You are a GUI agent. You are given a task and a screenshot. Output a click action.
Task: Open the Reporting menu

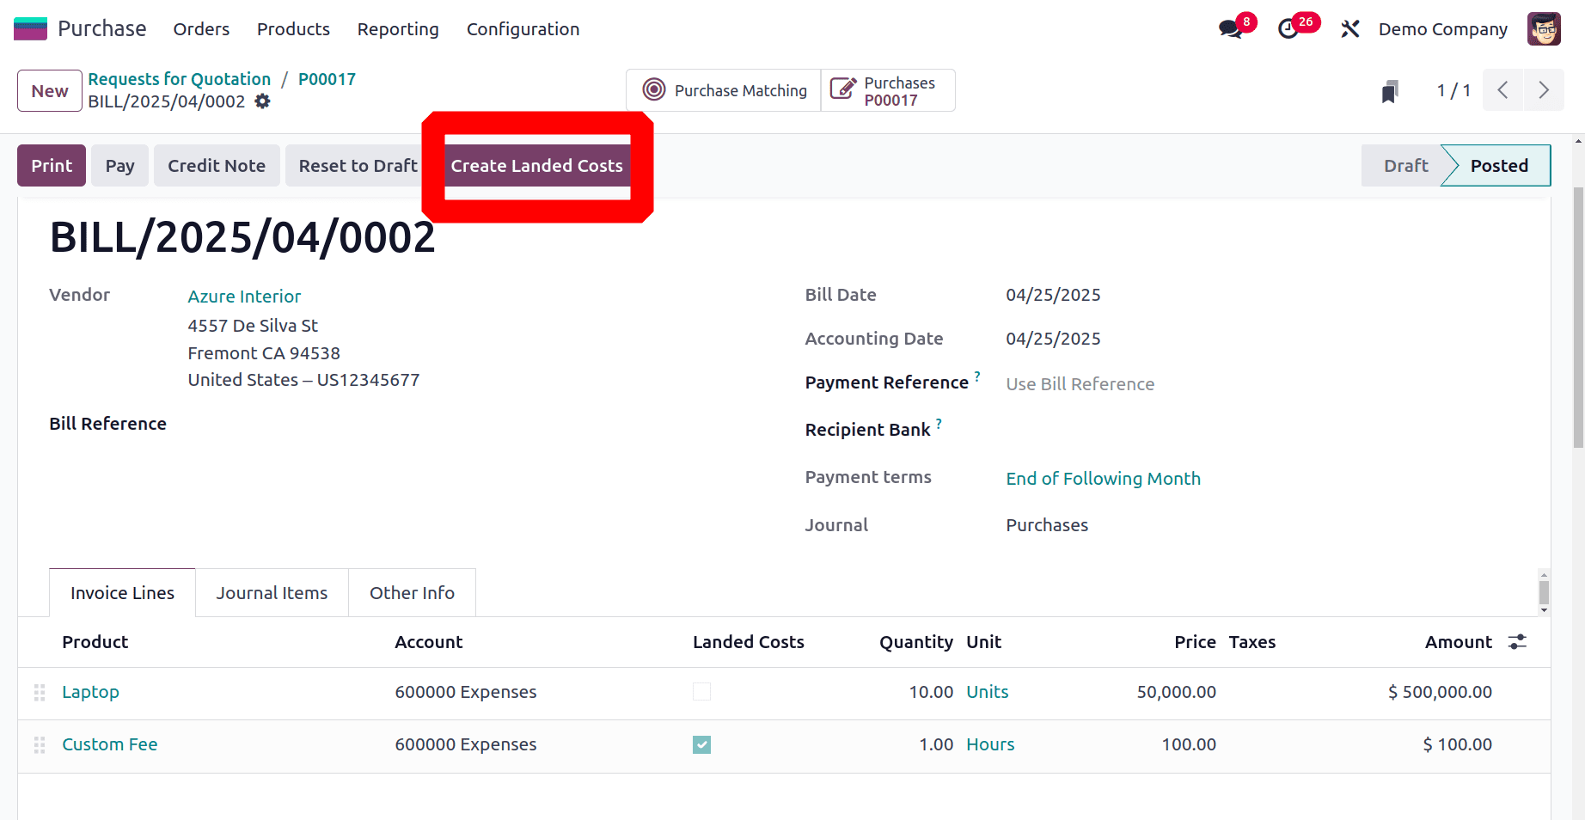pyautogui.click(x=398, y=29)
